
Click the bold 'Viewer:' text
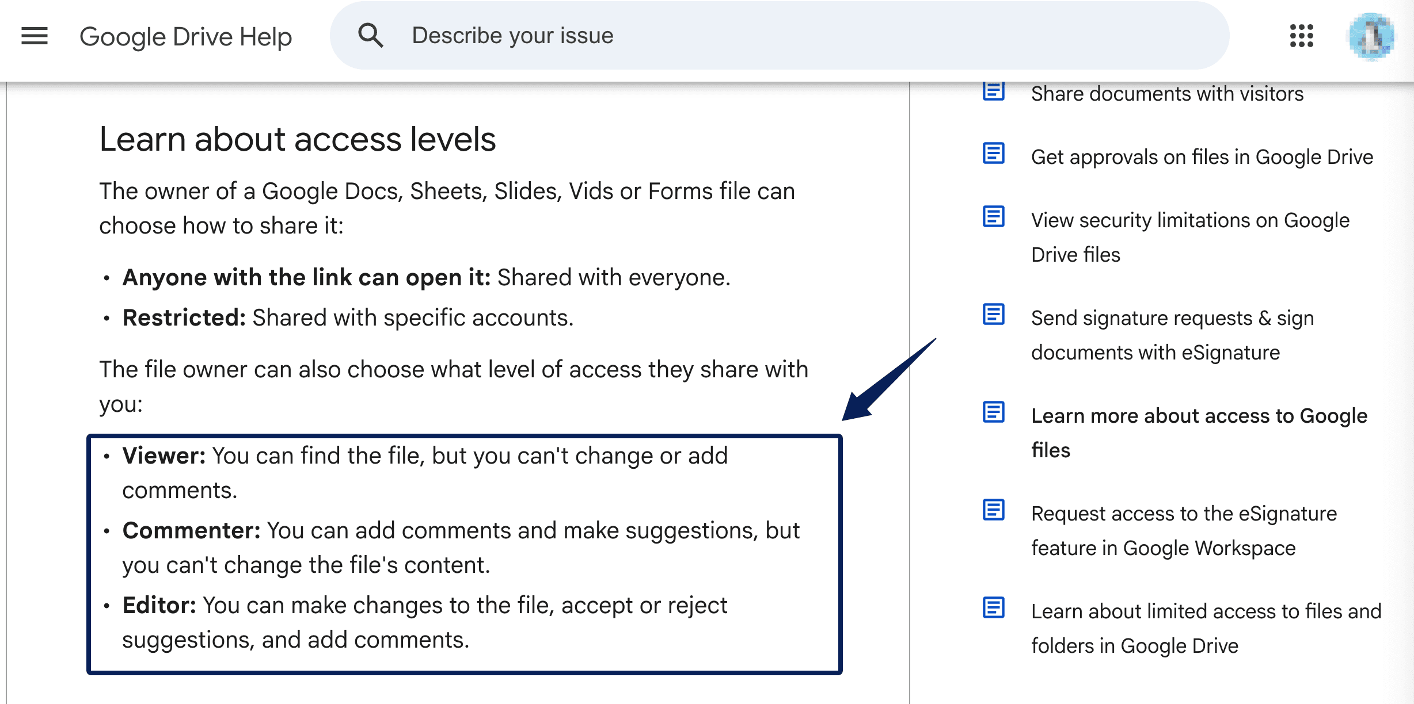click(164, 456)
